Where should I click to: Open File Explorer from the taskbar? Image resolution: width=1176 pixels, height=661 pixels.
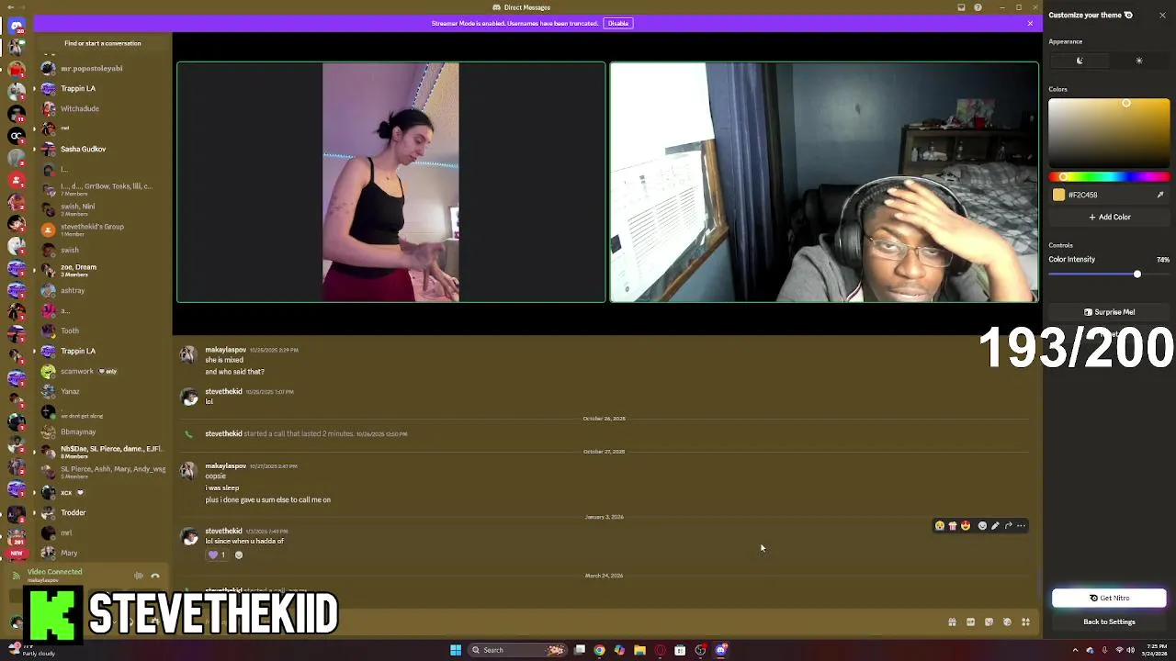[x=639, y=650]
